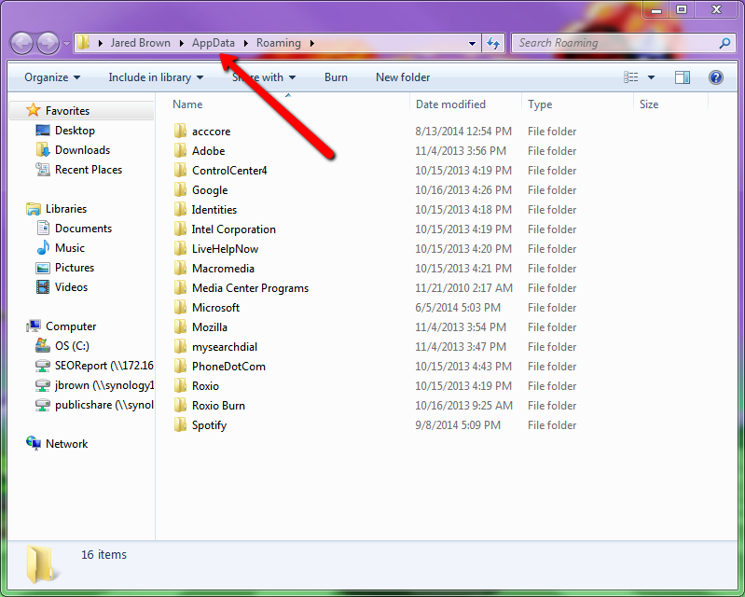Select the Media Center Programs folder icon
This screenshot has height=597, width=745.
point(180,287)
